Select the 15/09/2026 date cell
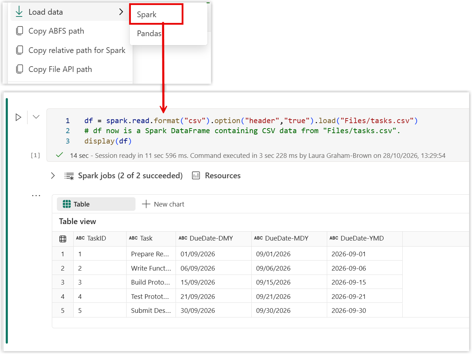The image size is (472, 354). [213, 282]
